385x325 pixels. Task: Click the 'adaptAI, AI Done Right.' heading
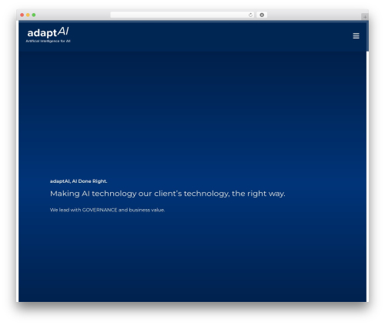[x=79, y=181]
